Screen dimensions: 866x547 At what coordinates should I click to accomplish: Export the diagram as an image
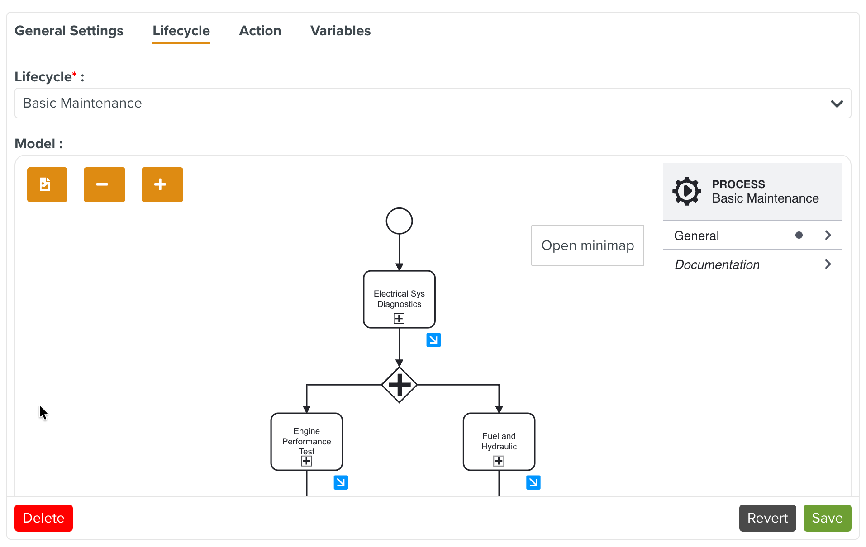[47, 184]
